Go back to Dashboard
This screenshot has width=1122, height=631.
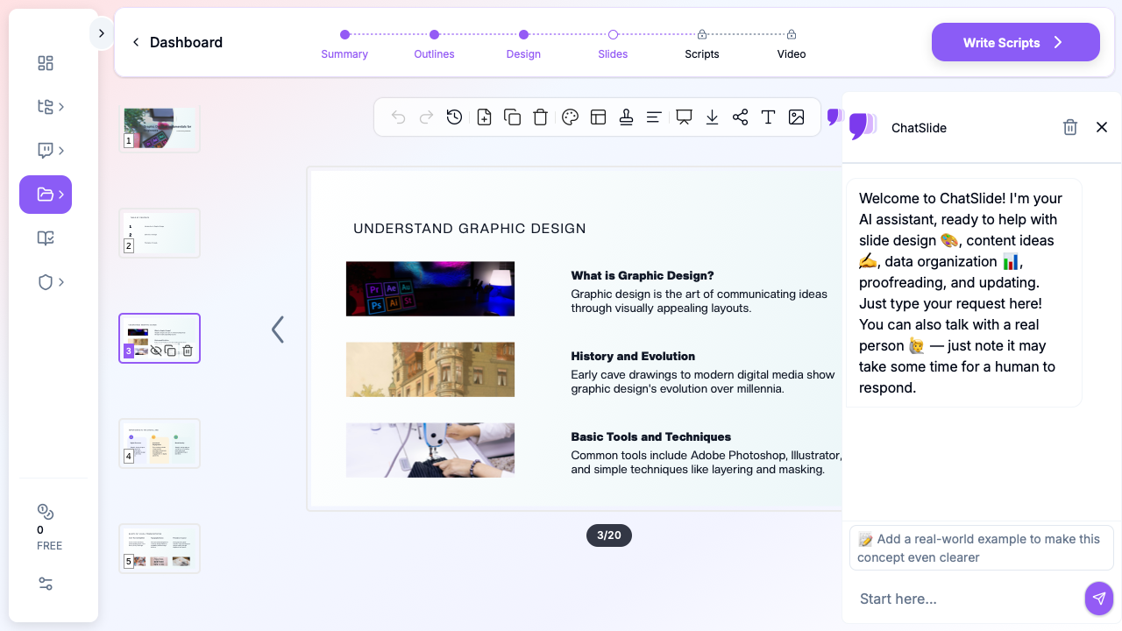177,42
